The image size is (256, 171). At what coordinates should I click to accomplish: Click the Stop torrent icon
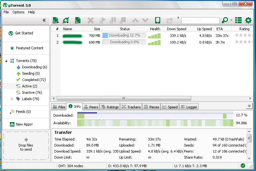tap(123, 20)
